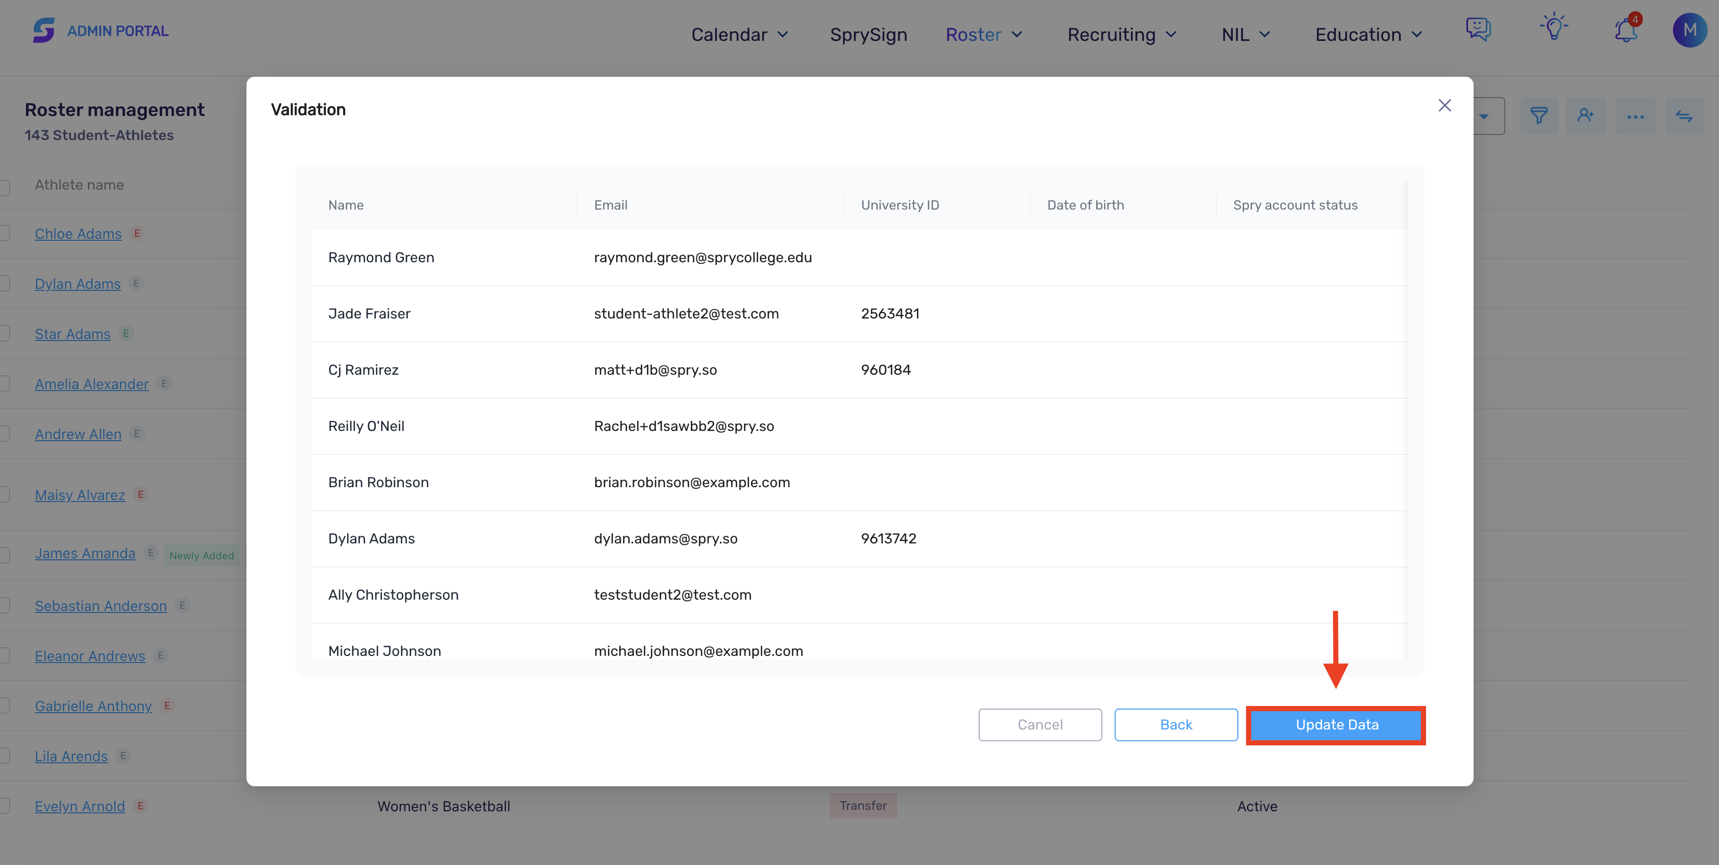The width and height of the screenshot is (1719, 865).
Task: Click the Back button
Action: 1176,725
